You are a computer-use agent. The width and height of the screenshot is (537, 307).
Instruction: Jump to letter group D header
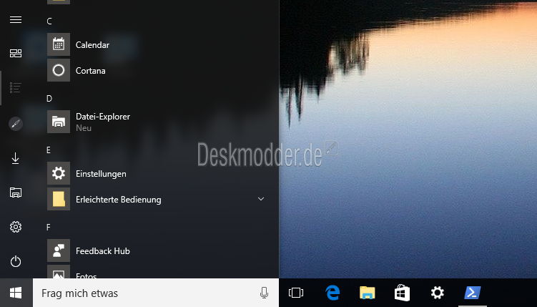click(x=49, y=99)
